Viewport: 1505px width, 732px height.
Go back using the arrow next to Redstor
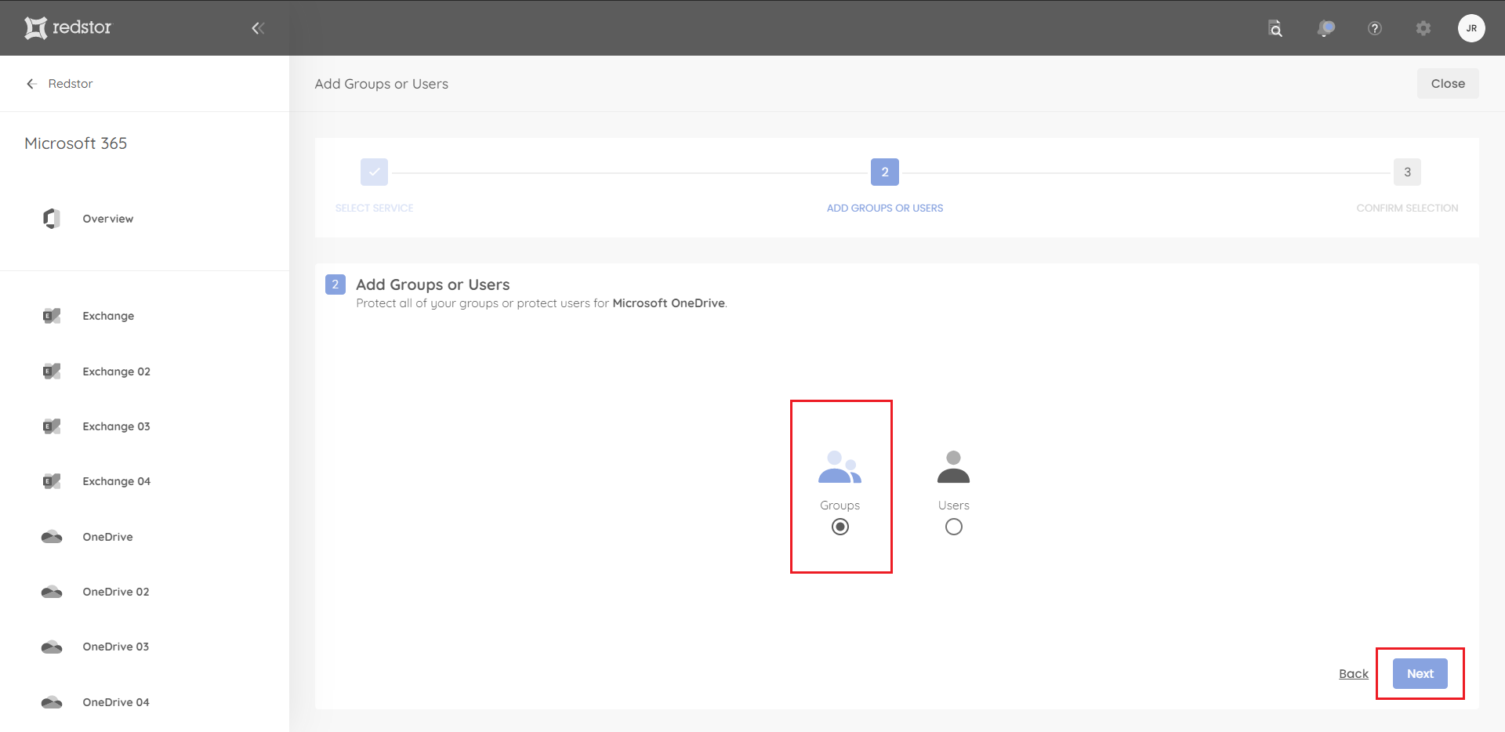31,84
